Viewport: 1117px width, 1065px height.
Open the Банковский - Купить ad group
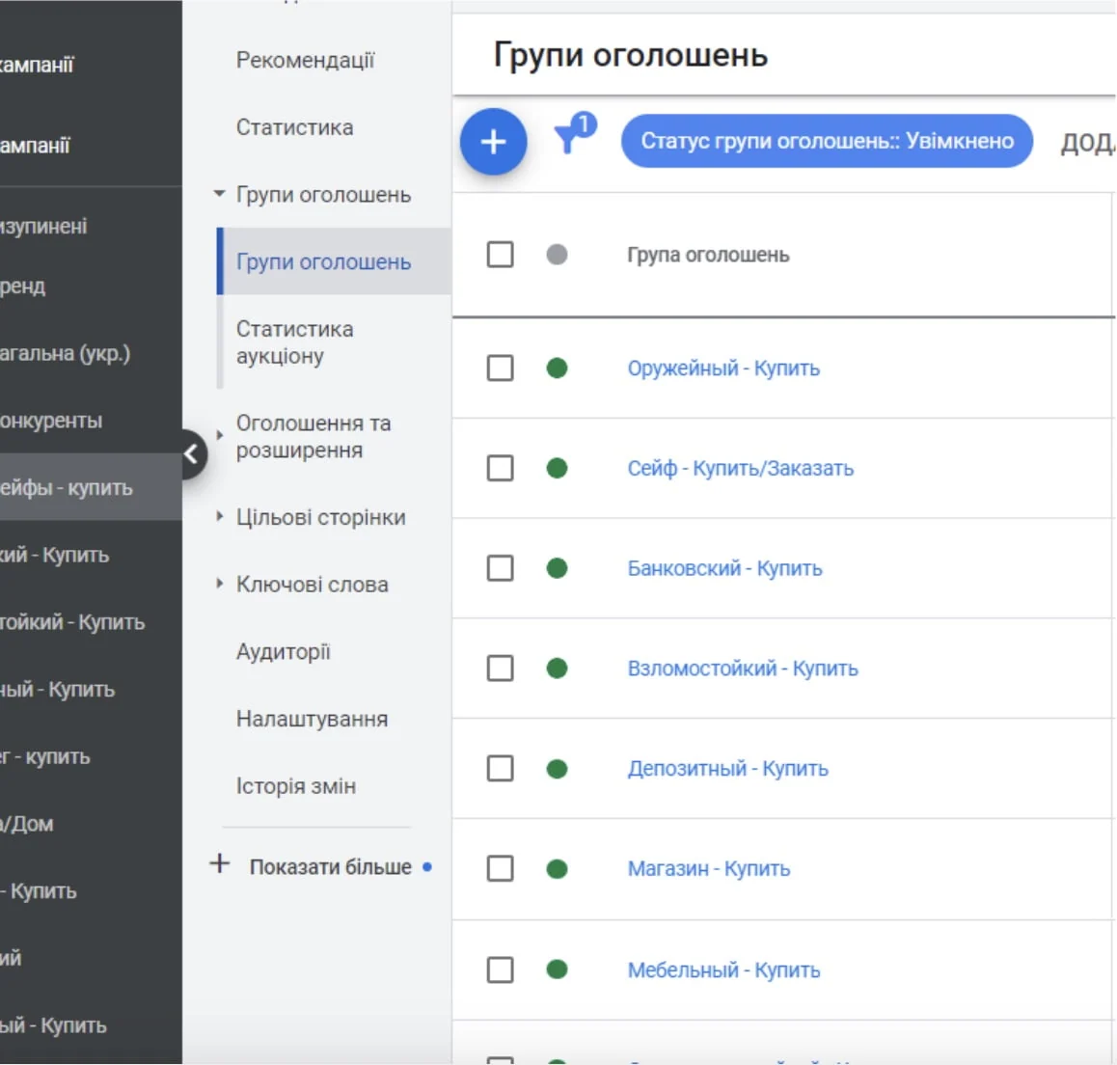tap(724, 568)
